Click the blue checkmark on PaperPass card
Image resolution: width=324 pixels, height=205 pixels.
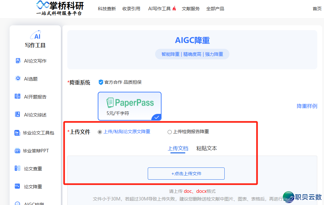[156, 117]
